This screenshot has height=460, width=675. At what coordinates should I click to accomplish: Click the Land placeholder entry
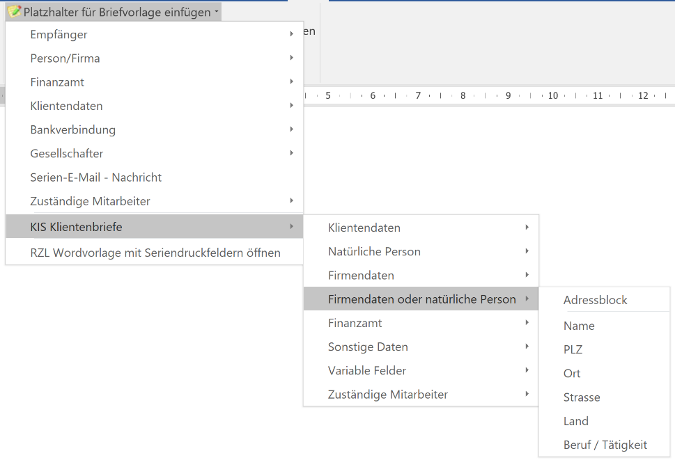point(575,421)
